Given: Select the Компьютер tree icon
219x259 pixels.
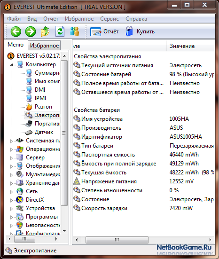Looking at the screenshot, I should [20, 64].
